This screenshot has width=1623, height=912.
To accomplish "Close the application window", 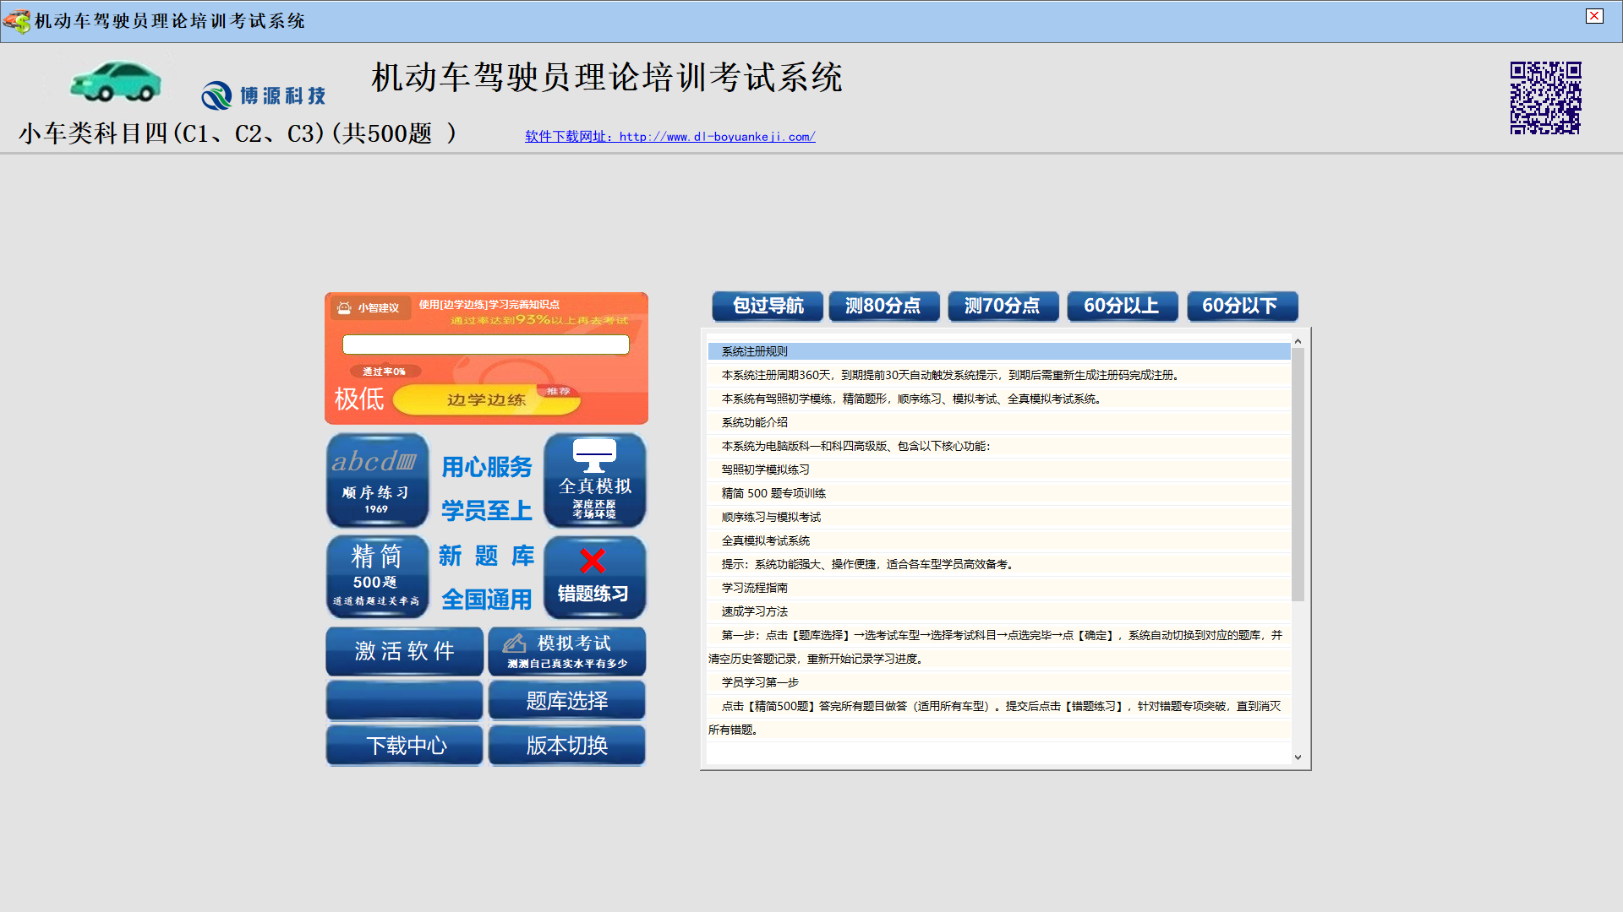I will click(1594, 16).
